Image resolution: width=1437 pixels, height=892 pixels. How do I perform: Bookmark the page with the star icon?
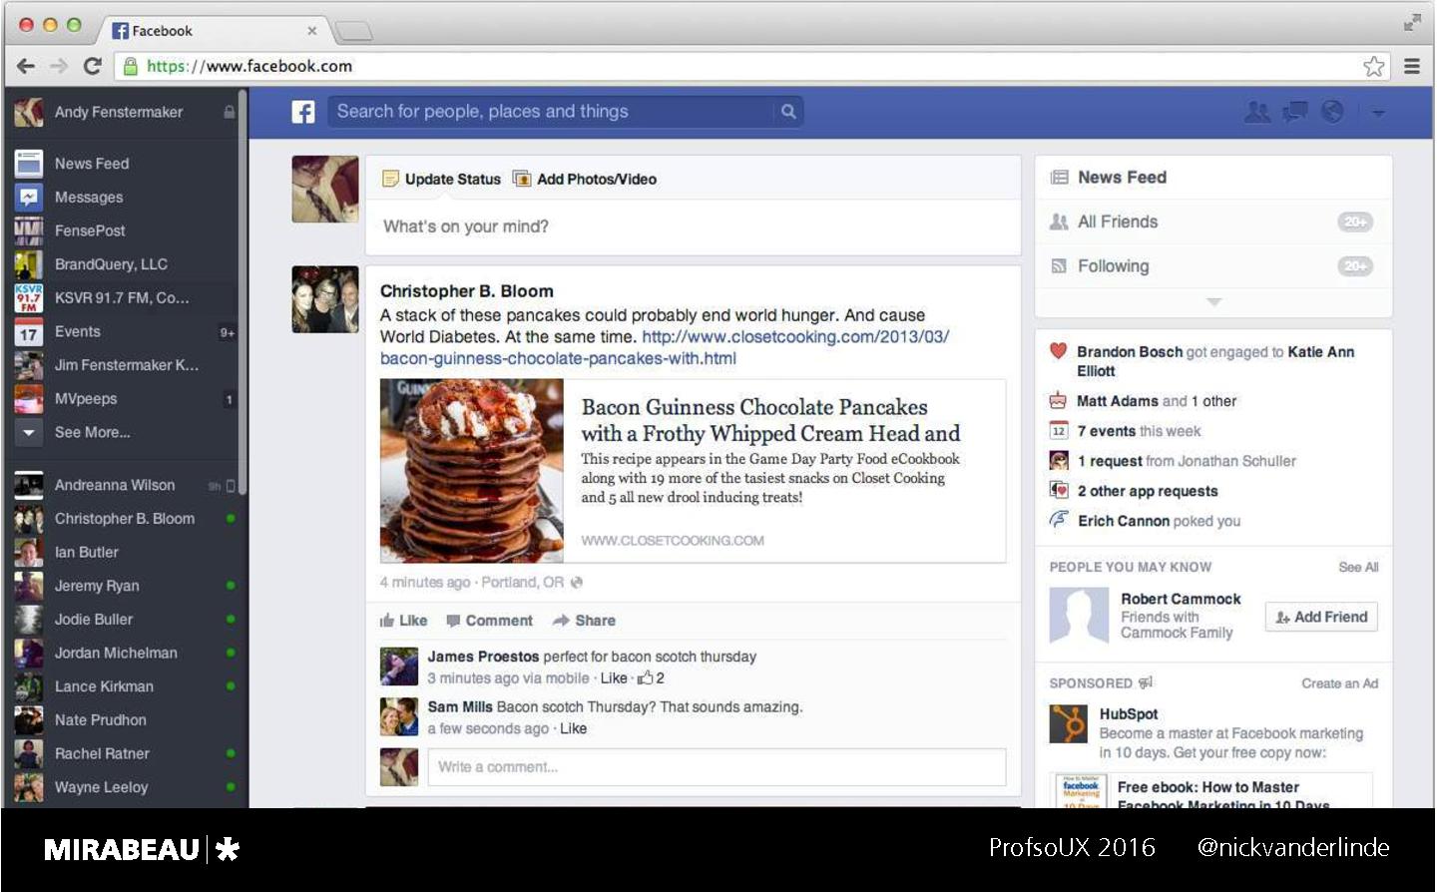point(1374,66)
